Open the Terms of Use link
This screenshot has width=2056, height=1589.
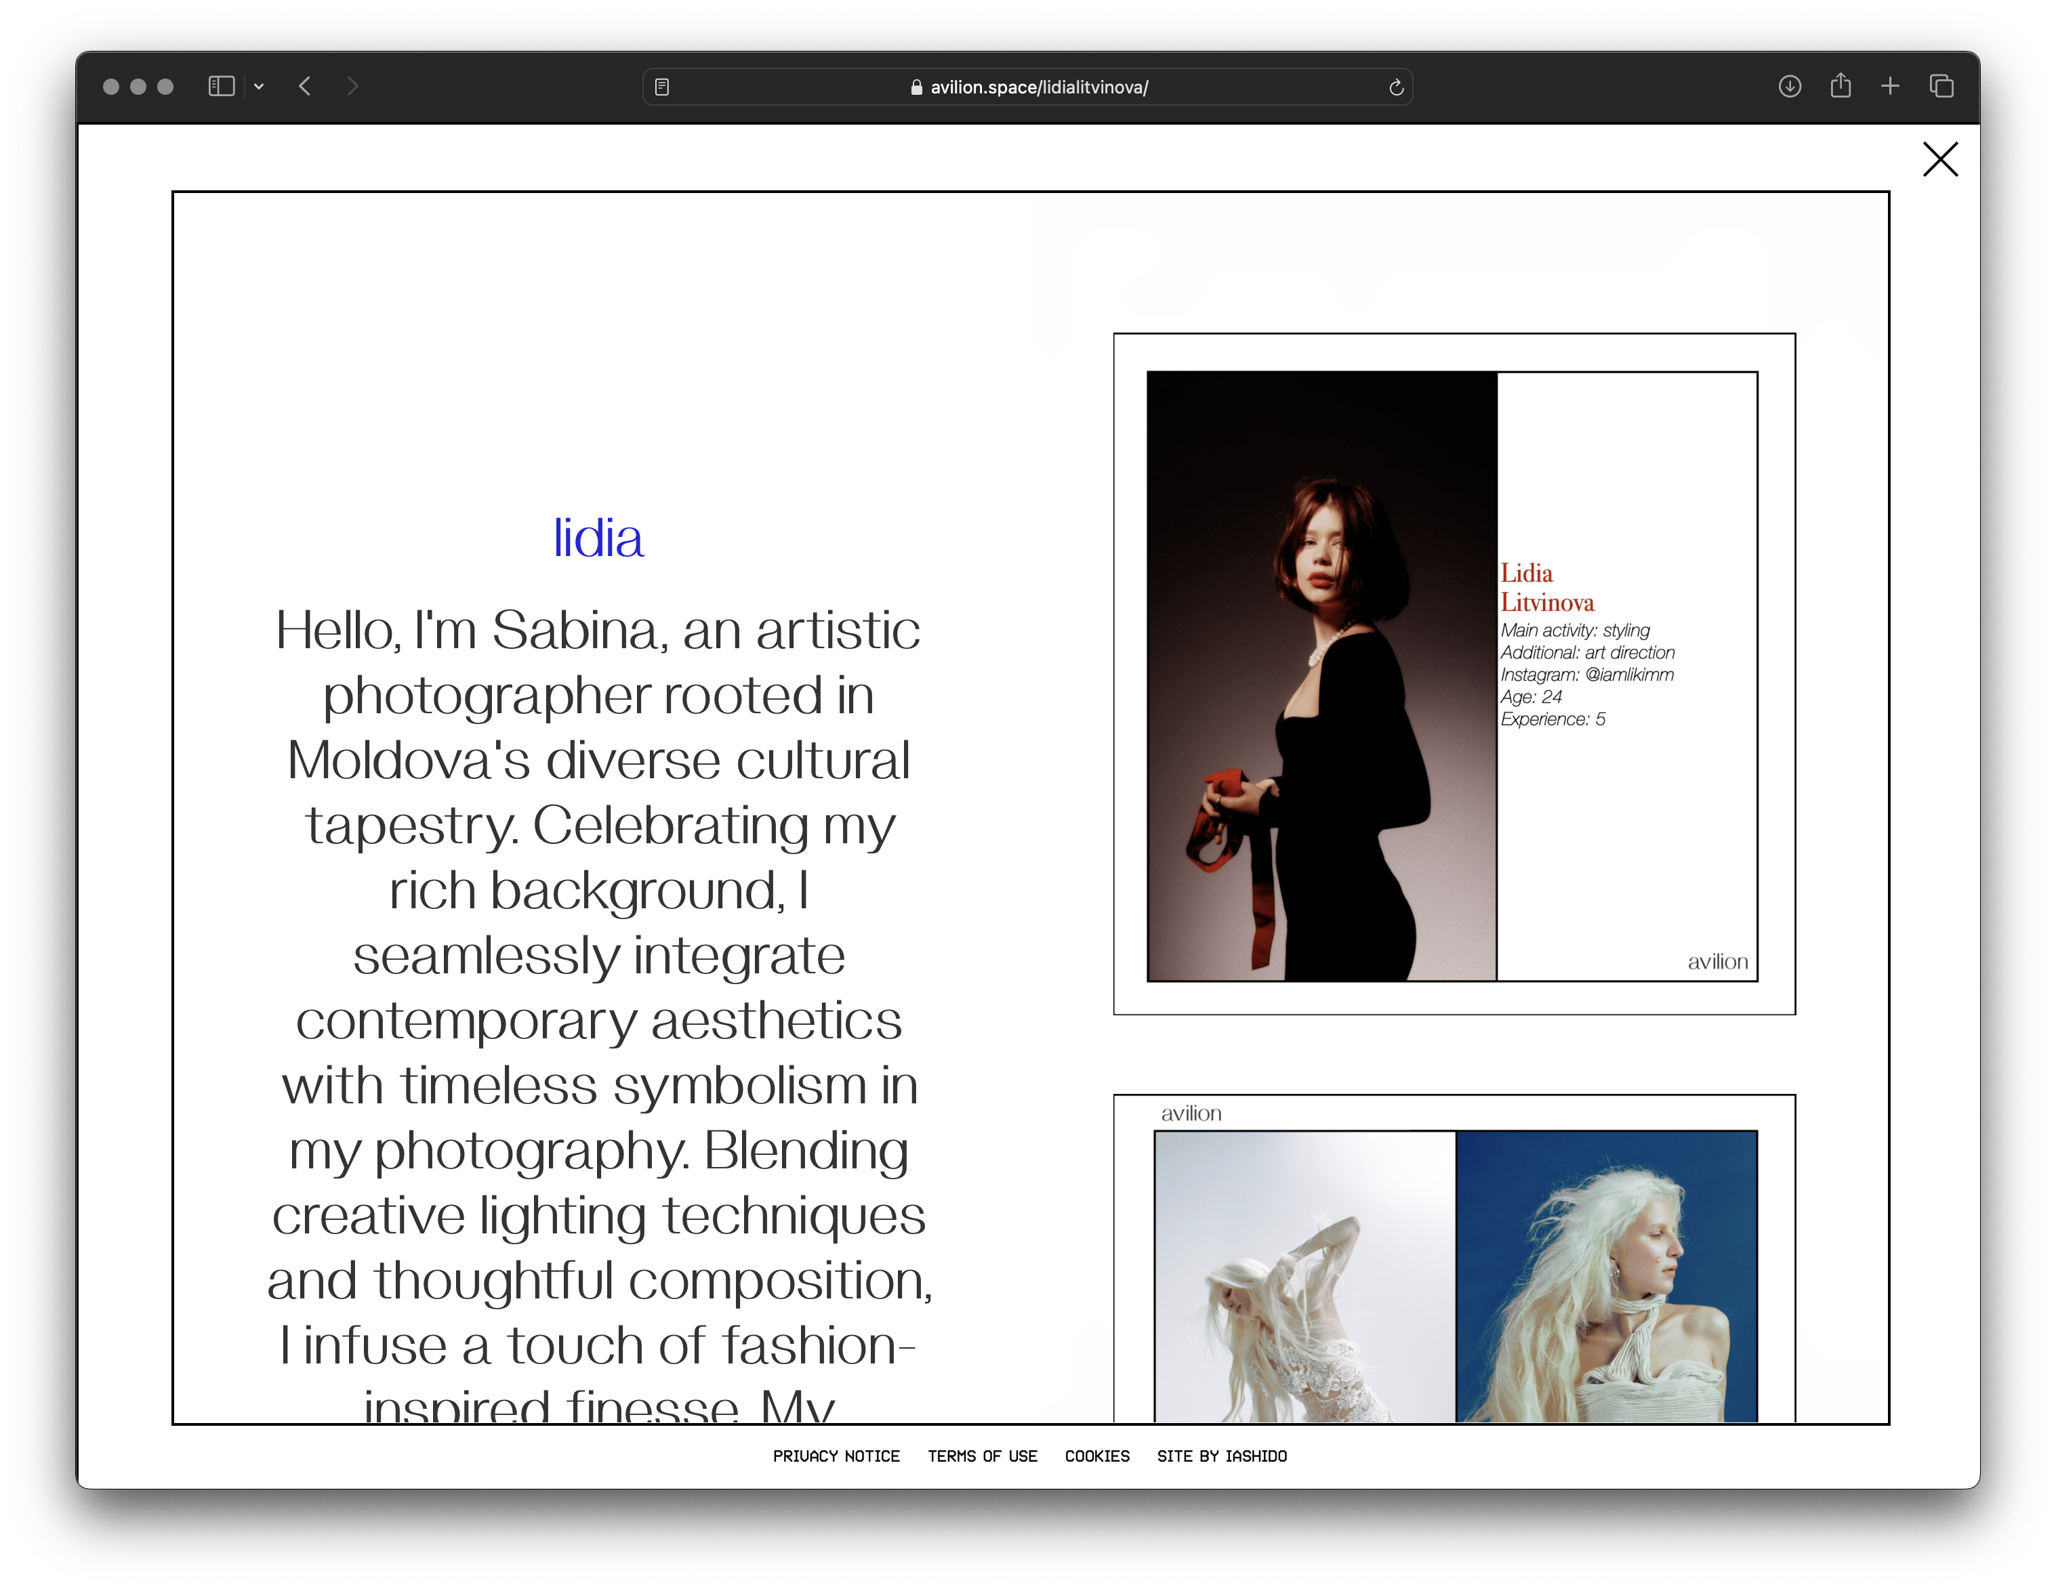coord(982,1456)
